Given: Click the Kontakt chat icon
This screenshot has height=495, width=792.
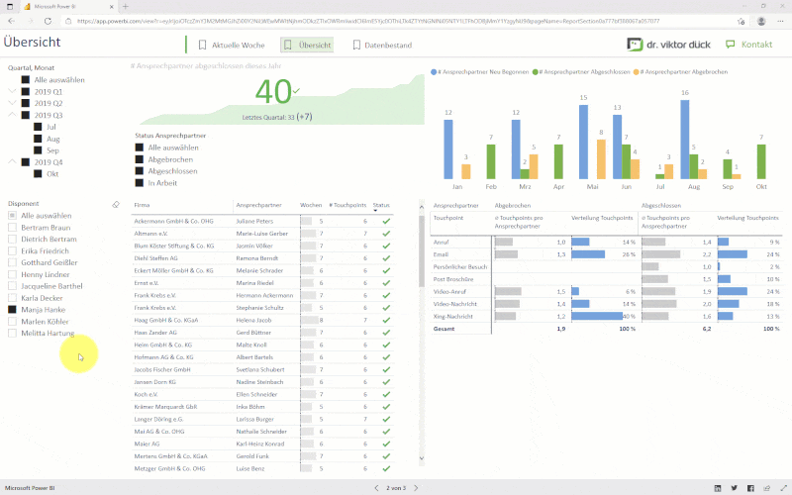Looking at the screenshot, I should [x=731, y=45].
